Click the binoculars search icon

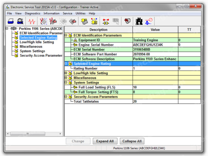(x=139, y=21)
